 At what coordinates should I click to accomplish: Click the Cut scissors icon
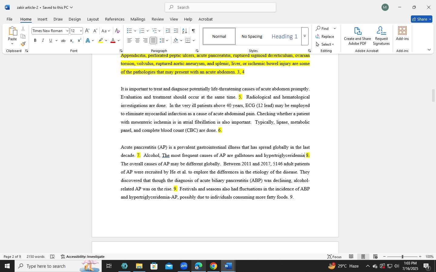tap(23, 29)
